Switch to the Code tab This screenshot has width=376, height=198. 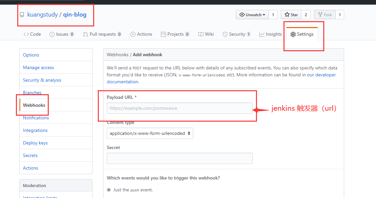(32, 34)
